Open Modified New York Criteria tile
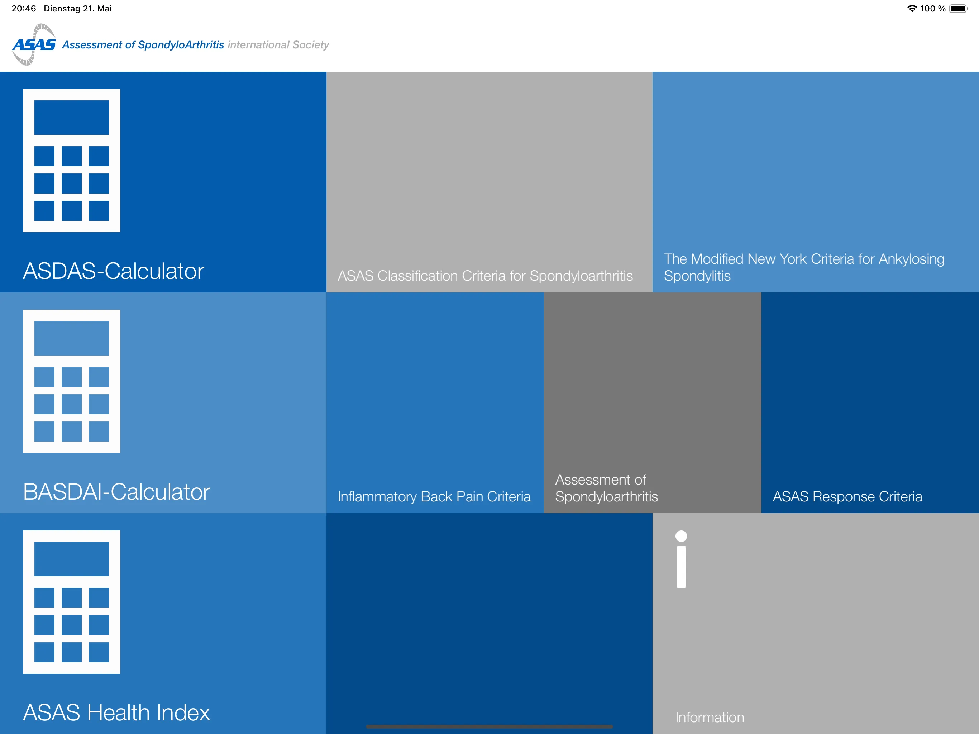The width and height of the screenshot is (979, 734). (816, 182)
